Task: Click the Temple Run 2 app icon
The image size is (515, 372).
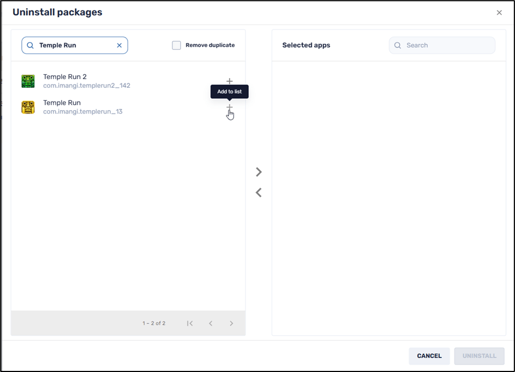Action: [x=28, y=81]
